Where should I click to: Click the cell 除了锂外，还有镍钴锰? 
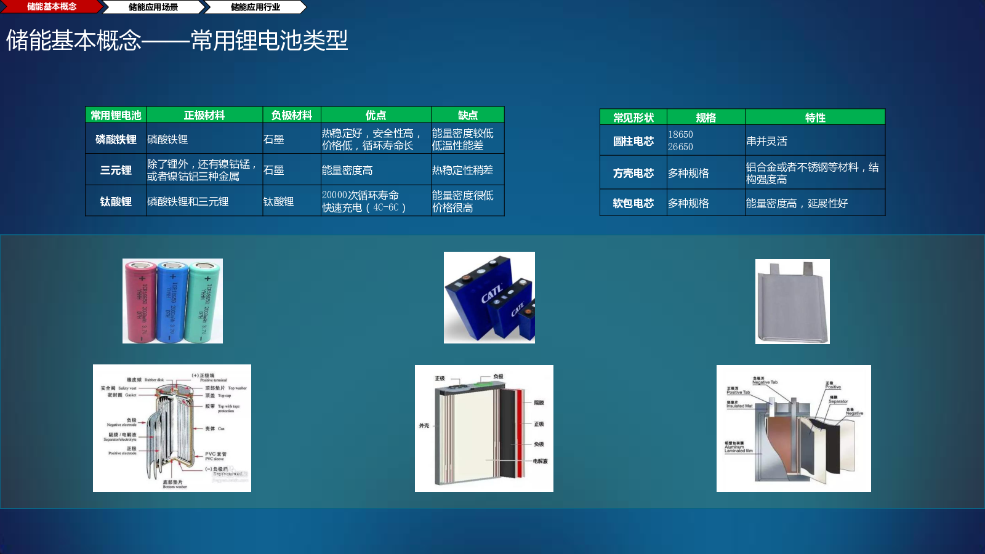coord(204,170)
